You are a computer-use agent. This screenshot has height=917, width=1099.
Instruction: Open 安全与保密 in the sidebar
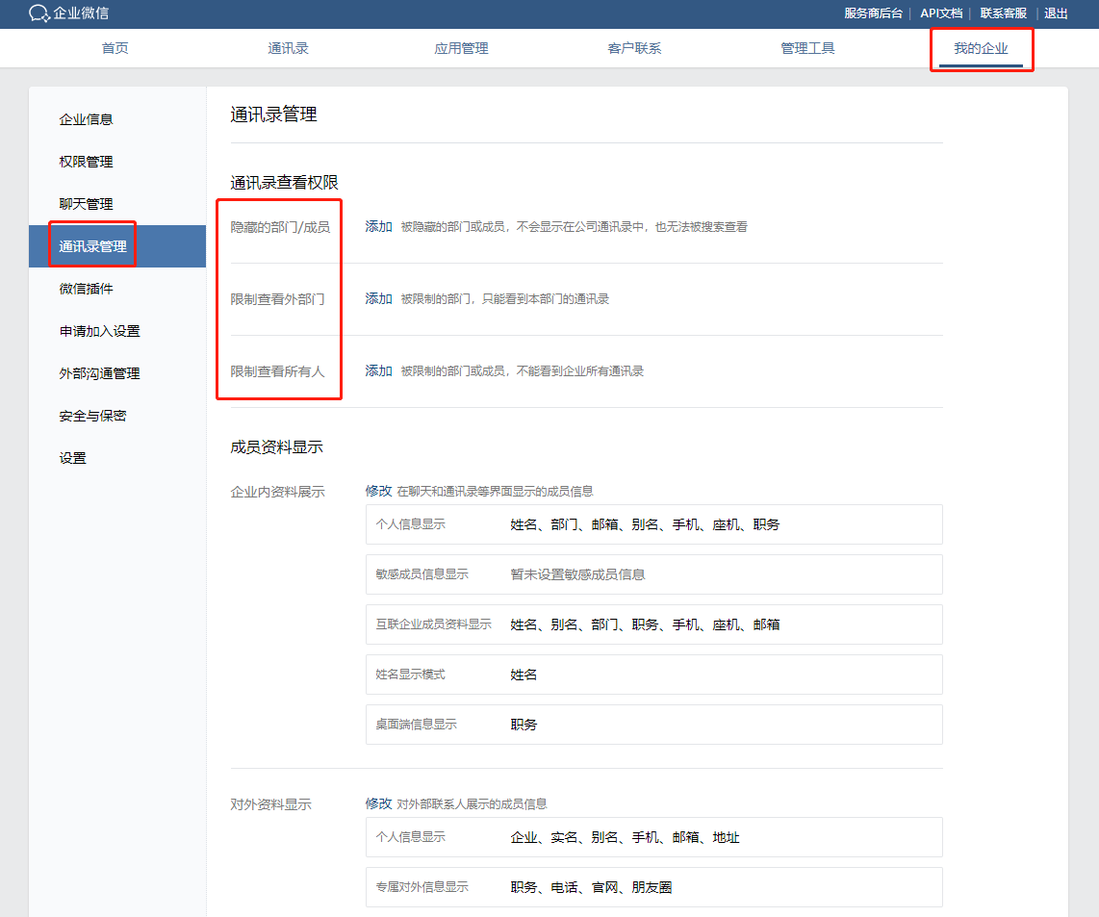92,416
